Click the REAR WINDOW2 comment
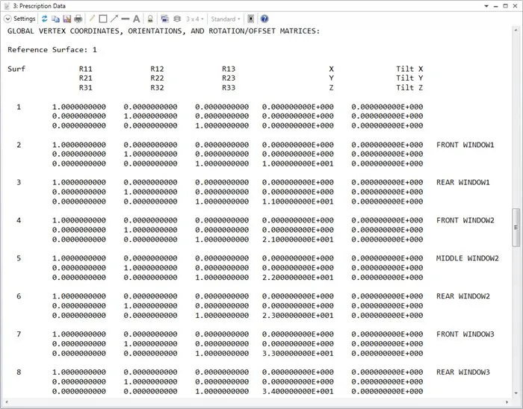 point(463,296)
